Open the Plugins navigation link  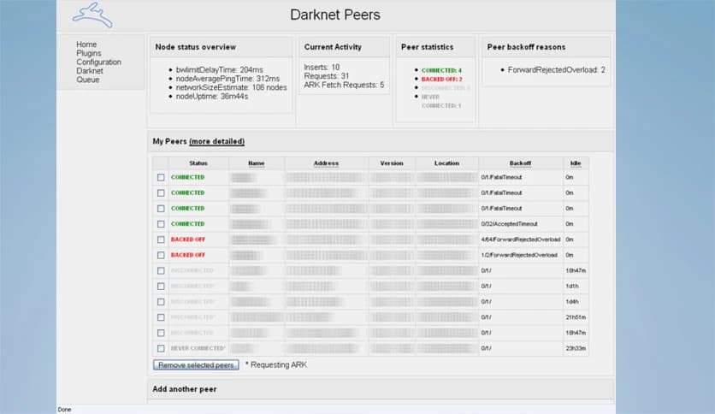point(88,53)
